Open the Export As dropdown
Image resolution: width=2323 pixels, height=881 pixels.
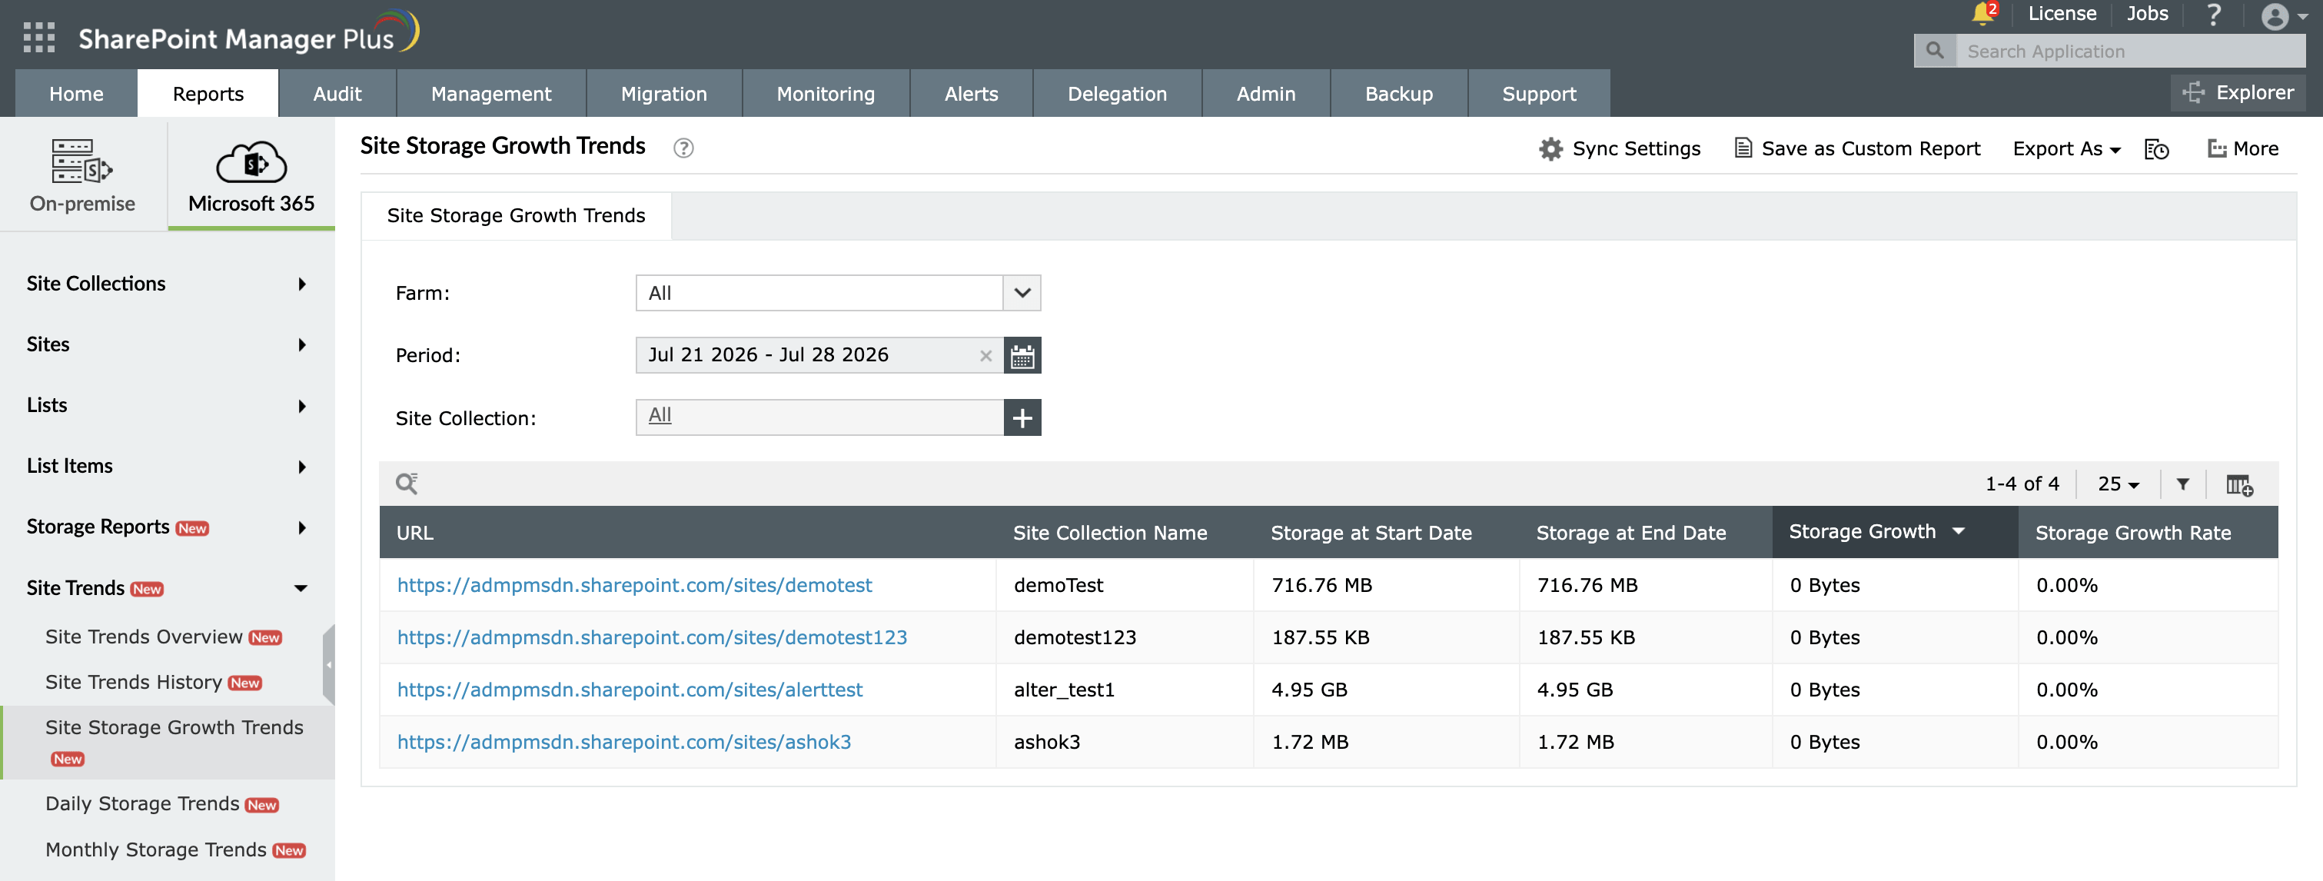point(2066,149)
